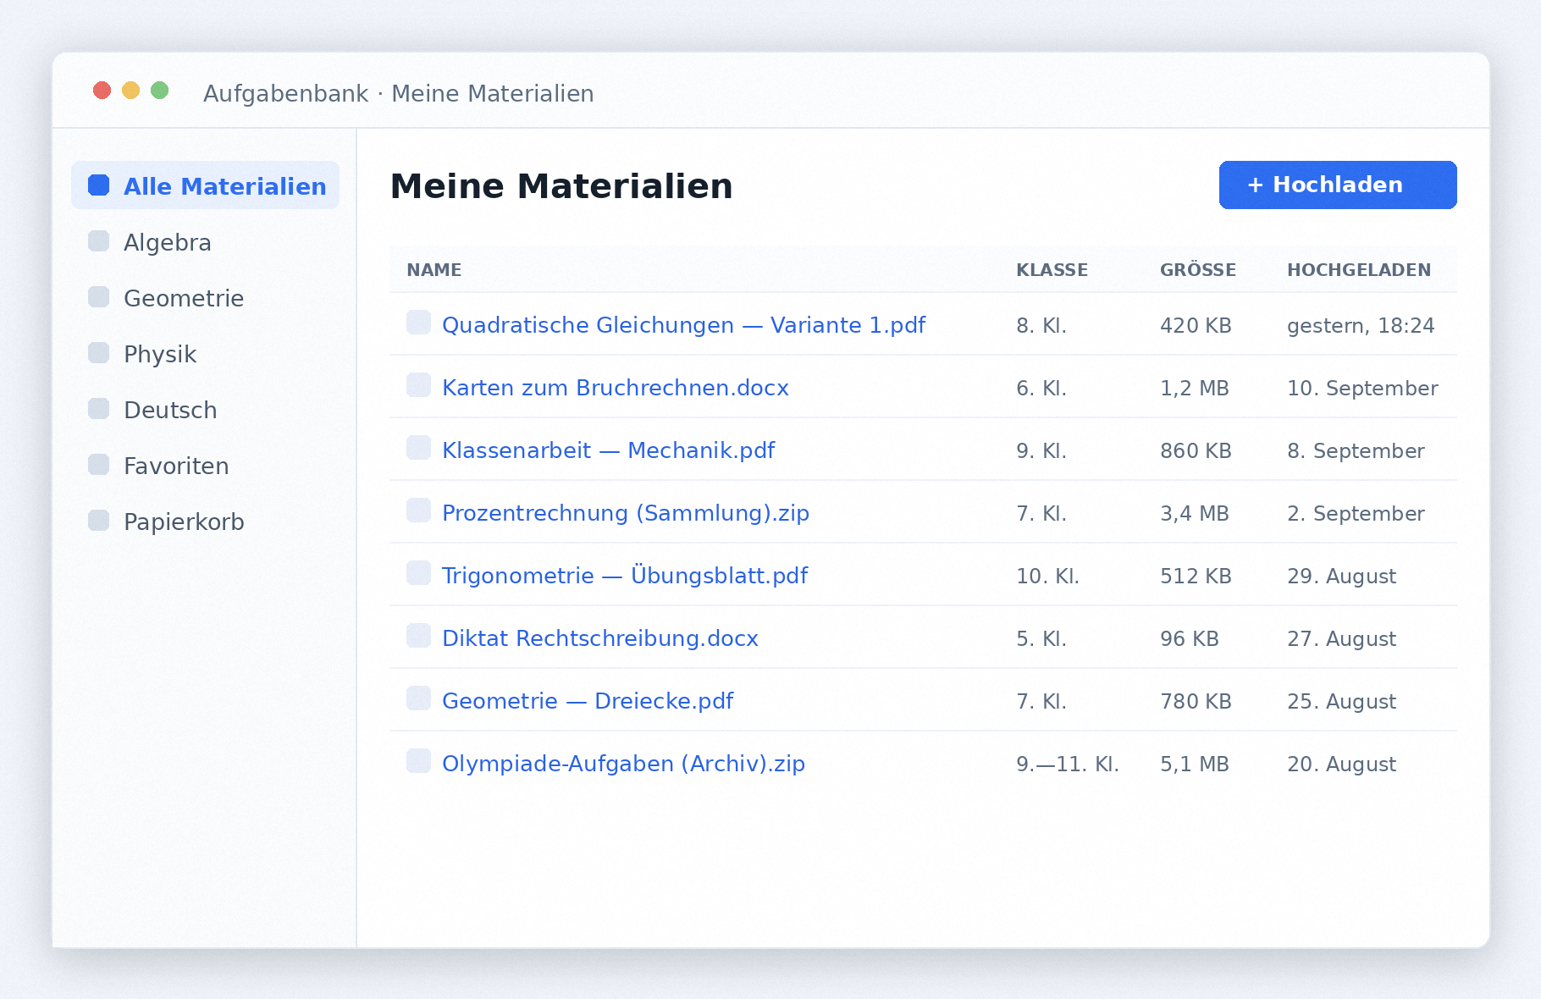Open Geometrie — Dreiecke.pdf link
The width and height of the screenshot is (1541, 999).
click(x=587, y=701)
